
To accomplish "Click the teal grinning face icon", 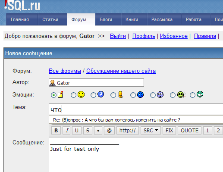I will [200, 94].
